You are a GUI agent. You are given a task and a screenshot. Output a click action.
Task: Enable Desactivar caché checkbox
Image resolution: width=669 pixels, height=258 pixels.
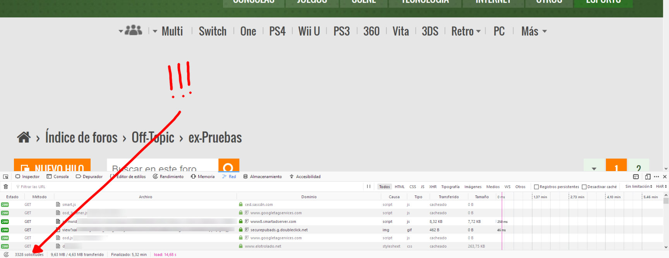584,187
